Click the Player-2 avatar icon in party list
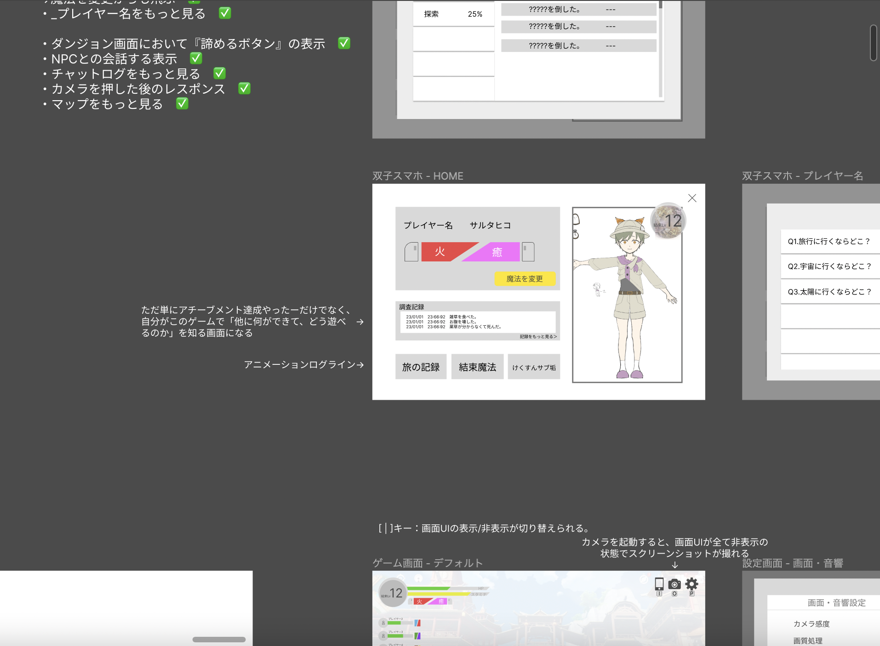This screenshot has width=880, height=646. pyautogui.click(x=383, y=623)
